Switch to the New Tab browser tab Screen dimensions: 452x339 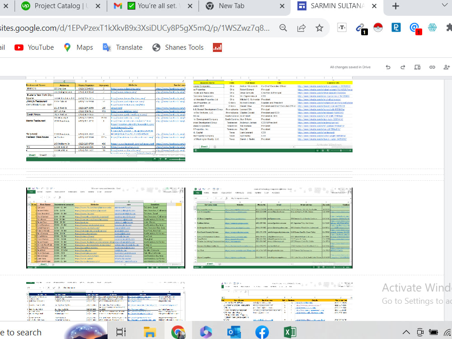(231, 6)
